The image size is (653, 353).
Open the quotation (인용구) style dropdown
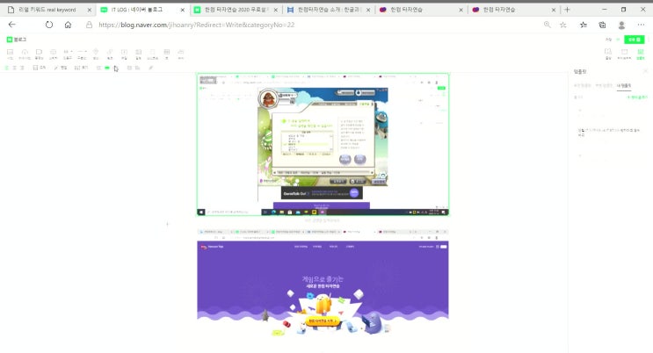(68, 54)
